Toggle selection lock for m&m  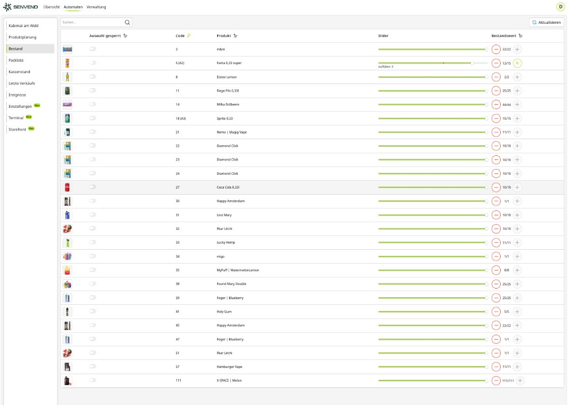92,49
